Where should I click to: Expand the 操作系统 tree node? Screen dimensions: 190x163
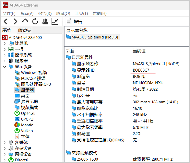tap(5, 55)
